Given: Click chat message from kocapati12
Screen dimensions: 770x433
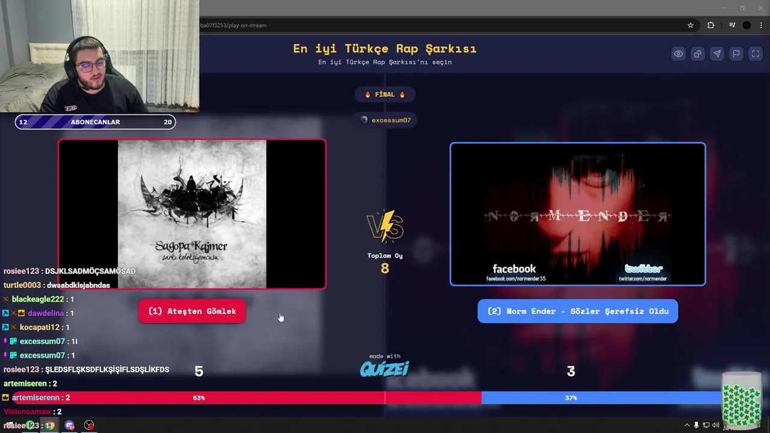Looking at the screenshot, I should click(x=36, y=327).
